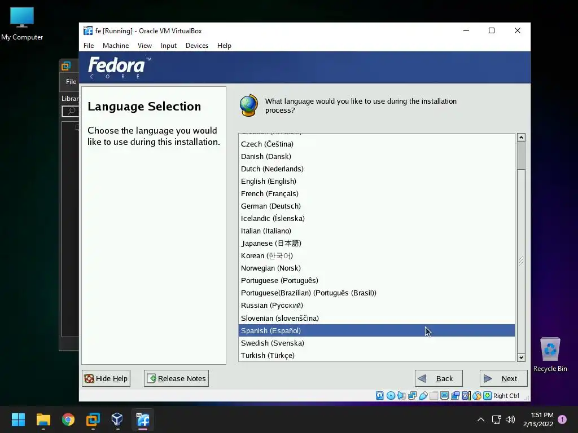This screenshot has height=433, width=578.
Task: Open the audio indicator in the status bar
Action: pyautogui.click(x=401, y=396)
